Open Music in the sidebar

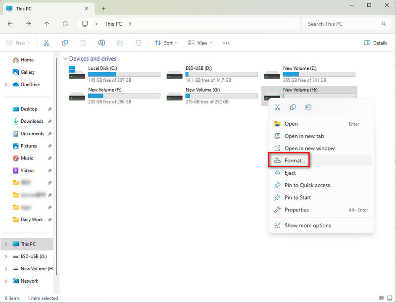pyautogui.click(x=27, y=158)
